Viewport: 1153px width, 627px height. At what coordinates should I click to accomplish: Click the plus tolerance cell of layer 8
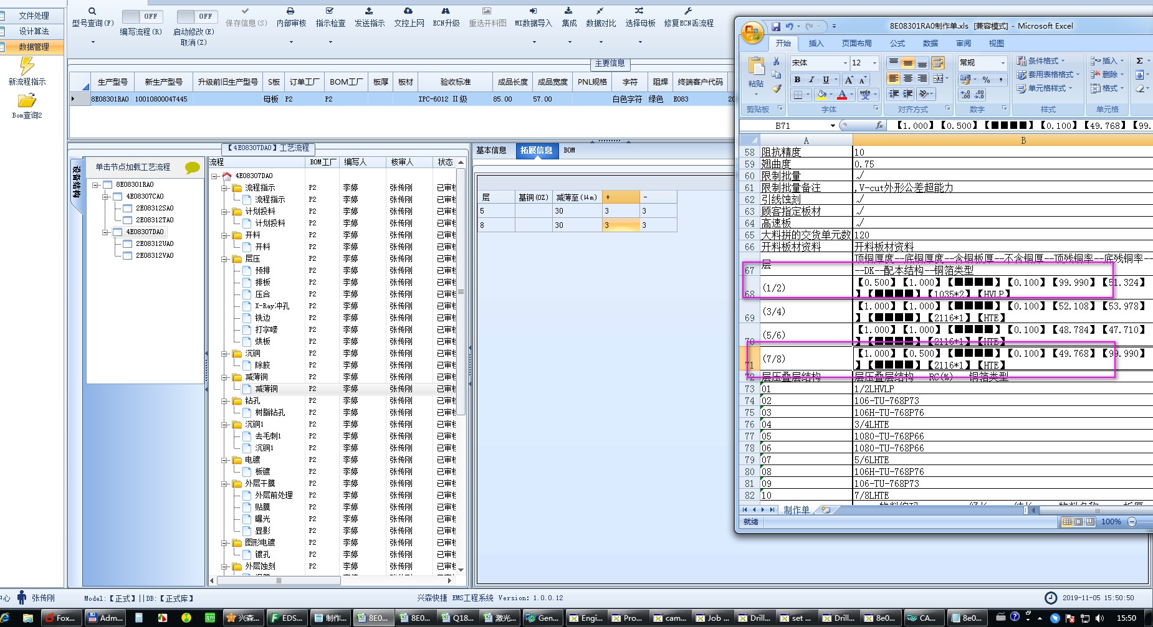click(621, 225)
